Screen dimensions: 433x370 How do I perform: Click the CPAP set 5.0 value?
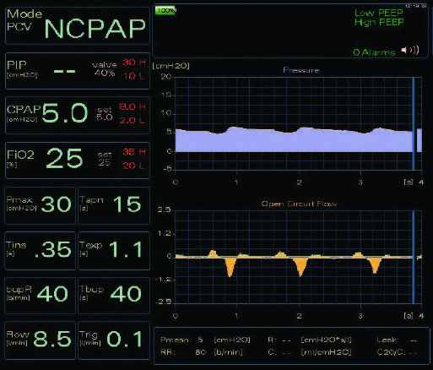pyautogui.click(x=105, y=113)
